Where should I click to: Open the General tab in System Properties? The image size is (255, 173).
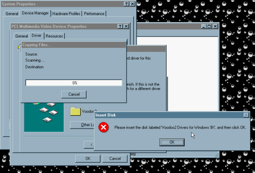click(x=12, y=14)
